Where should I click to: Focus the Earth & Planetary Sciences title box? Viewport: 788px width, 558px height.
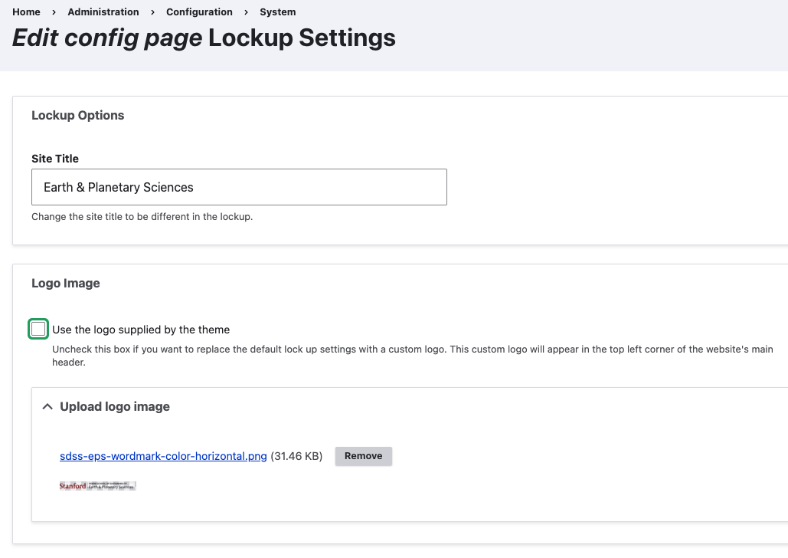tap(238, 186)
